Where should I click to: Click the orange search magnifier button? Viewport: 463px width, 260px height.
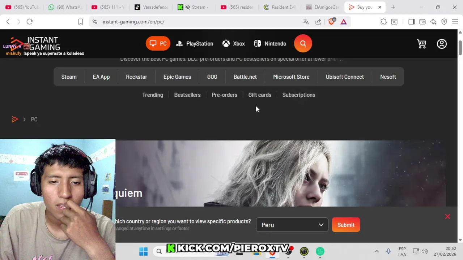(x=303, y=44)
